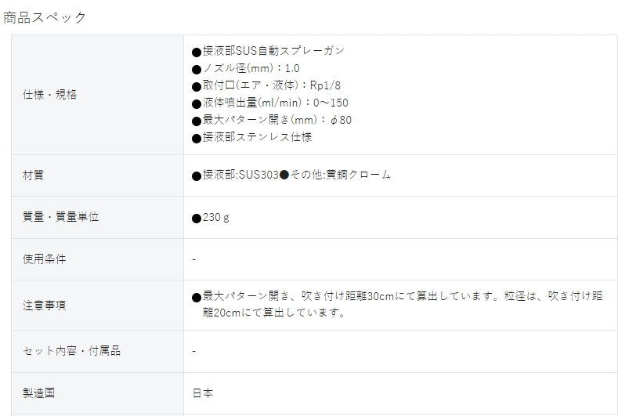The image size is (618, 416).
Task: Click the 商品スペック heading
Action: (x=45, y=18)
